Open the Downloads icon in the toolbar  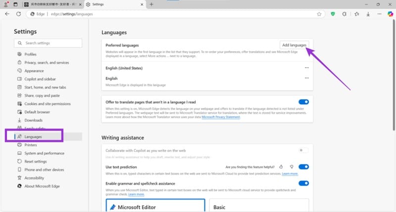pos(368,14)
